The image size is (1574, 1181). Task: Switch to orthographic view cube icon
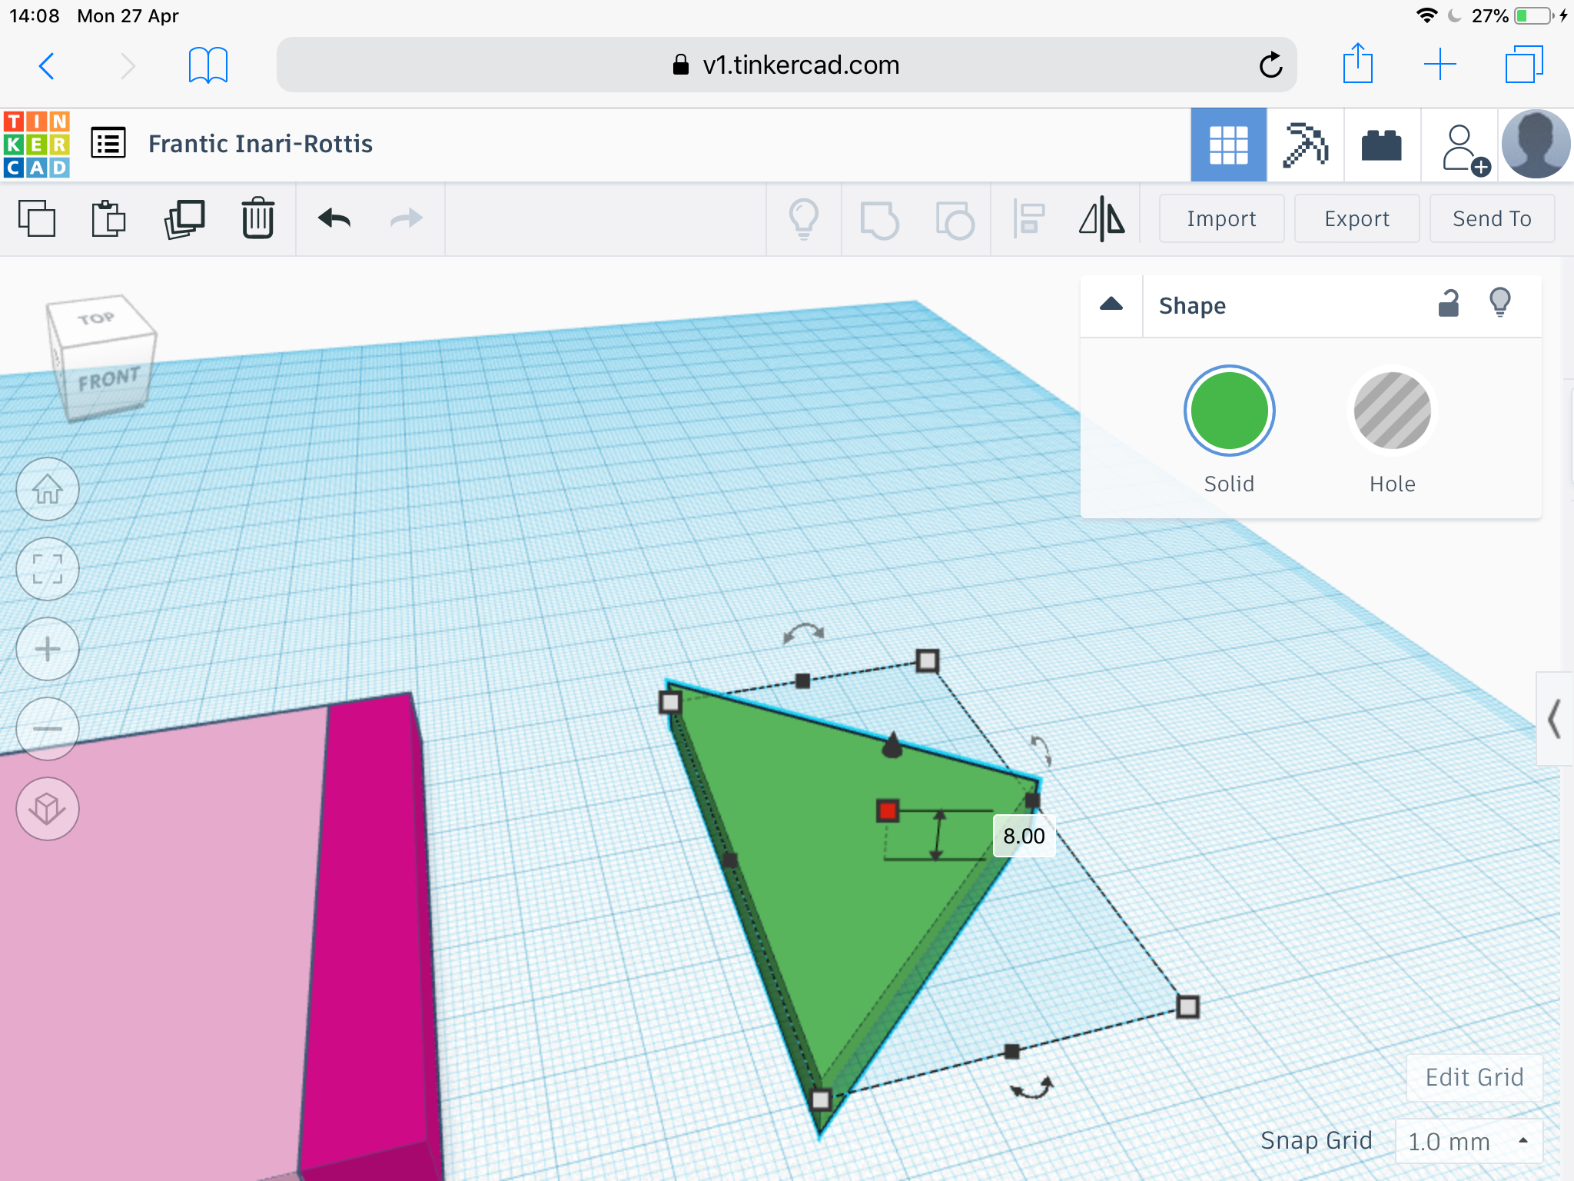click(48, 809)
